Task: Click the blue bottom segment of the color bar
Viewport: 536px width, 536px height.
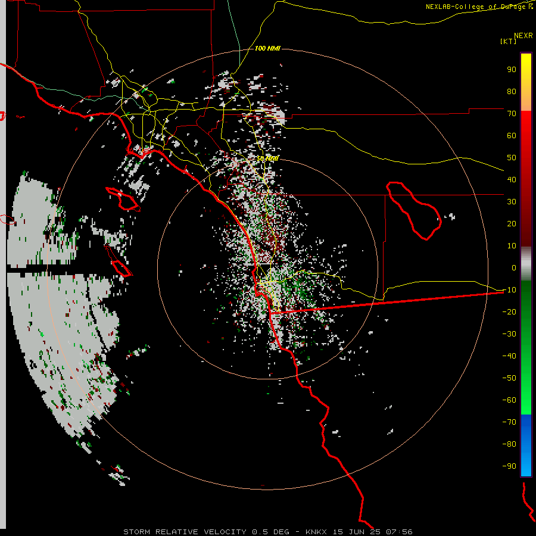Action: point(526,445)
